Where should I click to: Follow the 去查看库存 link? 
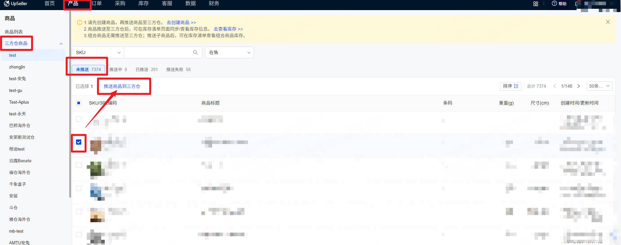(x=228, y=29)
